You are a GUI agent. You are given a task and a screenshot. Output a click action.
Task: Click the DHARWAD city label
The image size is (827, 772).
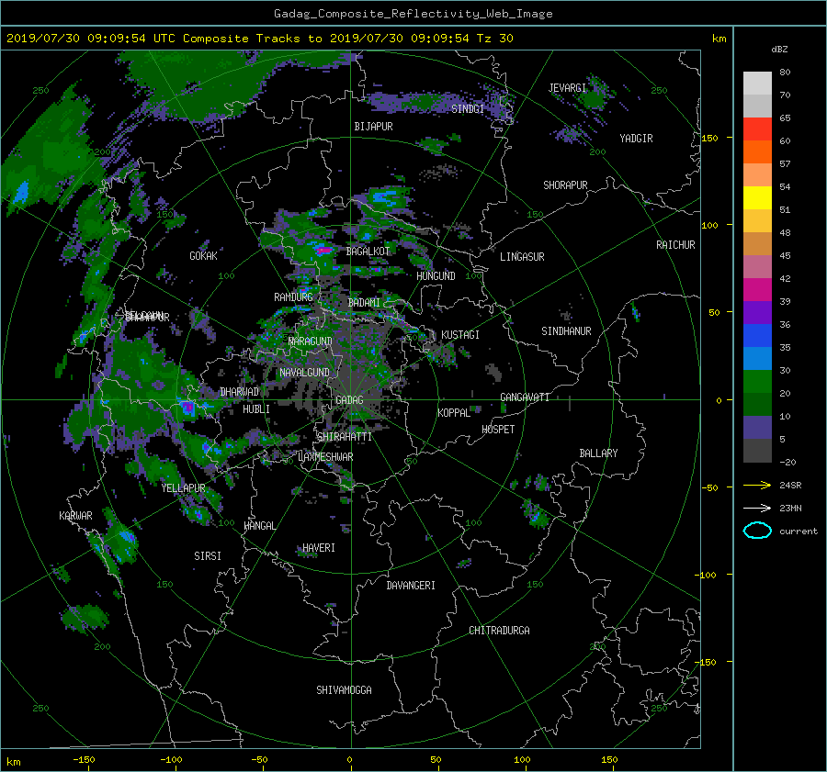click(240, 392)
